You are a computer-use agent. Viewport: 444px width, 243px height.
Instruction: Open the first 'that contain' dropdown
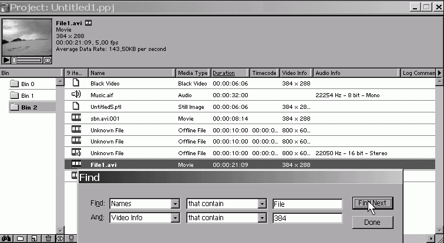(x=262, y=204)
